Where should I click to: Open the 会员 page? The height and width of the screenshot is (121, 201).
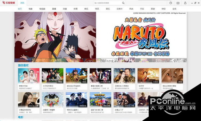click(x=174, y=9)
